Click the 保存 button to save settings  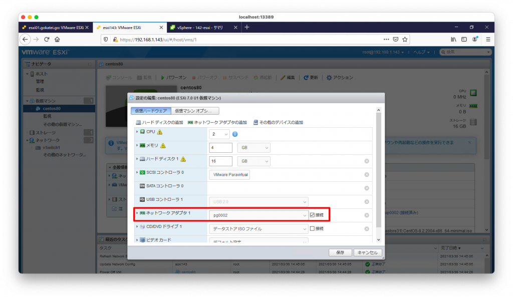[340, 252]
